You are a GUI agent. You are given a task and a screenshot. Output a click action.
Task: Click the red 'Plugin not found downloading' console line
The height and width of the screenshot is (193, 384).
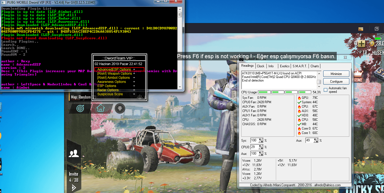[x=54, y=38]
